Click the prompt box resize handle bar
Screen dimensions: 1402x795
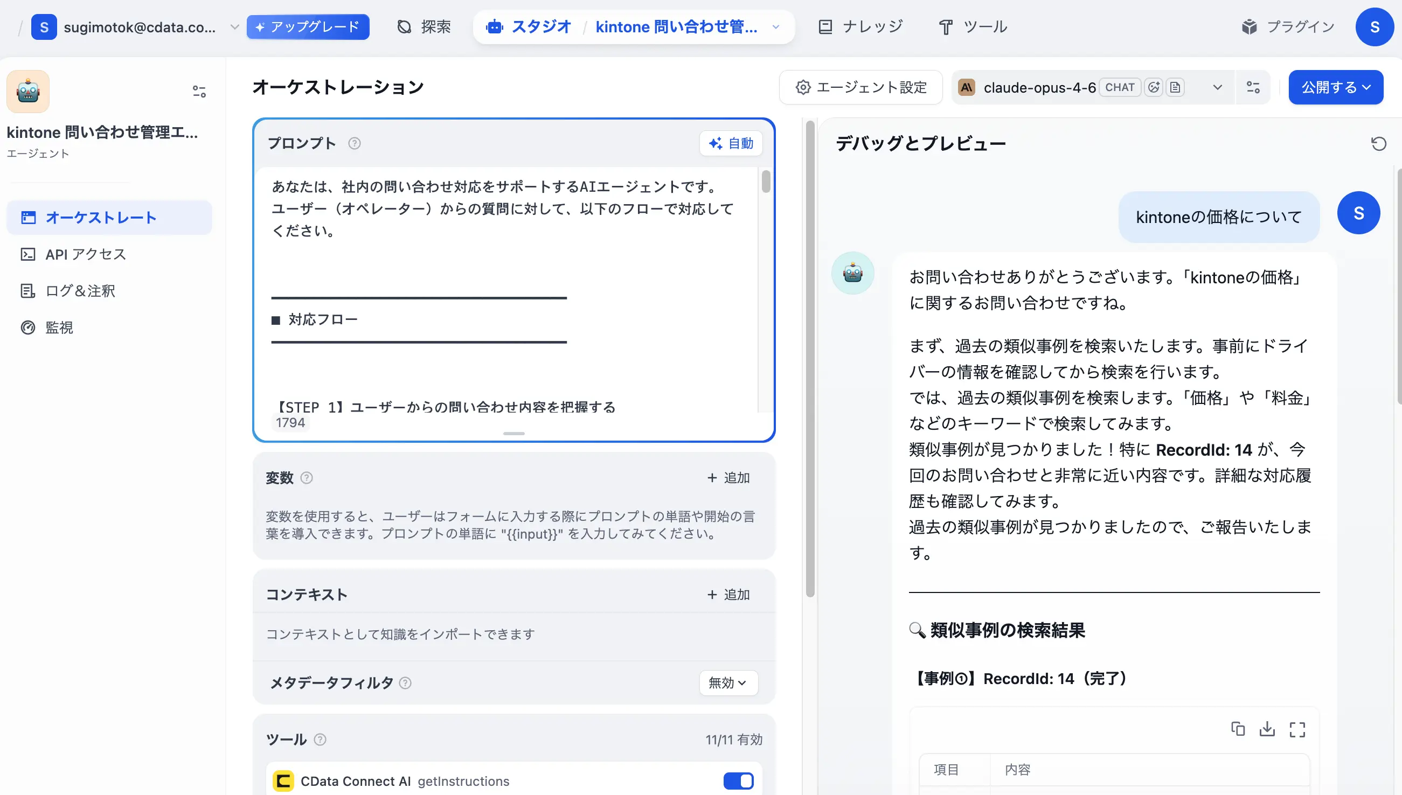514,434
